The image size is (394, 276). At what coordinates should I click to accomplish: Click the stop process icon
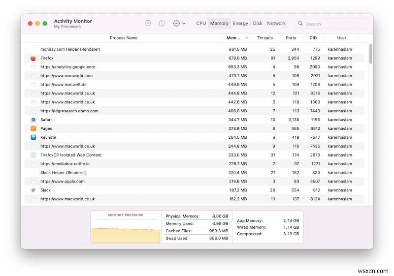pos(148,23)
